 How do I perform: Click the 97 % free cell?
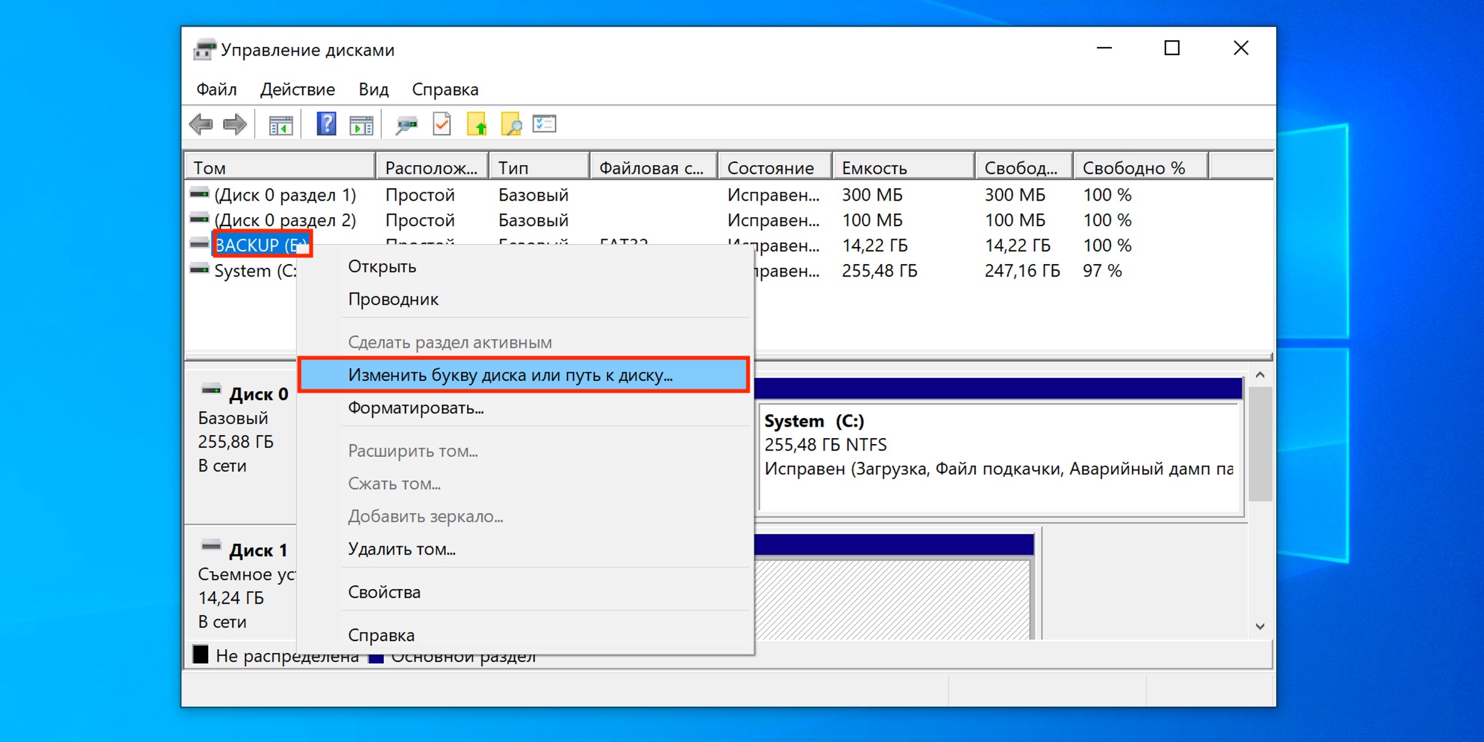1102,271
